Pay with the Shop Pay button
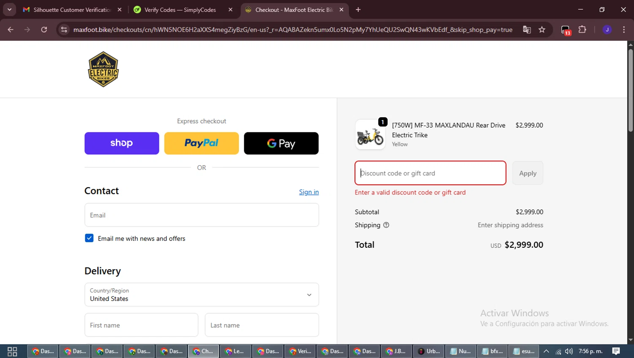This screenshot has width=634, height=358. [122, 143]
